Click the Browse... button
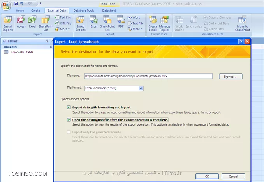The height and width of the screenshot is (182, 264). (x=231, y=77)
